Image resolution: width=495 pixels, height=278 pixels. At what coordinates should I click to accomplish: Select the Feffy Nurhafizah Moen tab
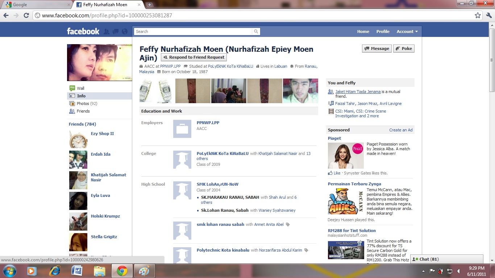pos(108,5)
